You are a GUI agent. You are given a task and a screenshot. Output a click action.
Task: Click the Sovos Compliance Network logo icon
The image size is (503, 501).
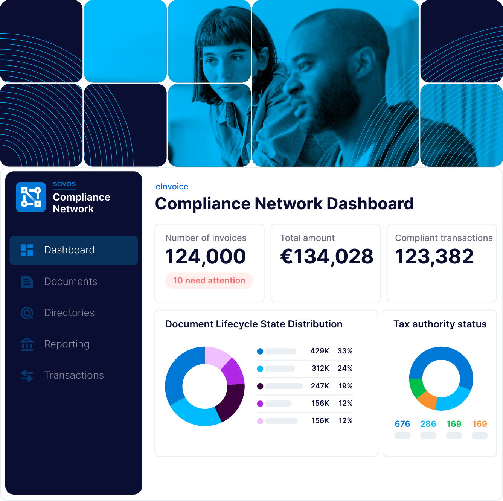[x=31, y=197]
